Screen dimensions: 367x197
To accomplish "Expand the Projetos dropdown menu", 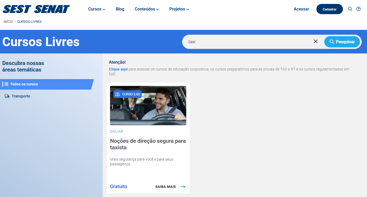I will pos(179,9).
